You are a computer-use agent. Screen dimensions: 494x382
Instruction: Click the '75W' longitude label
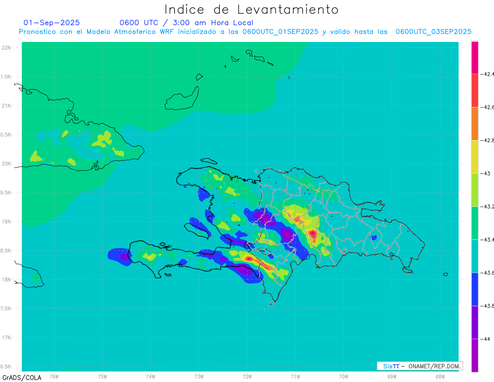[x=103, y=376]
